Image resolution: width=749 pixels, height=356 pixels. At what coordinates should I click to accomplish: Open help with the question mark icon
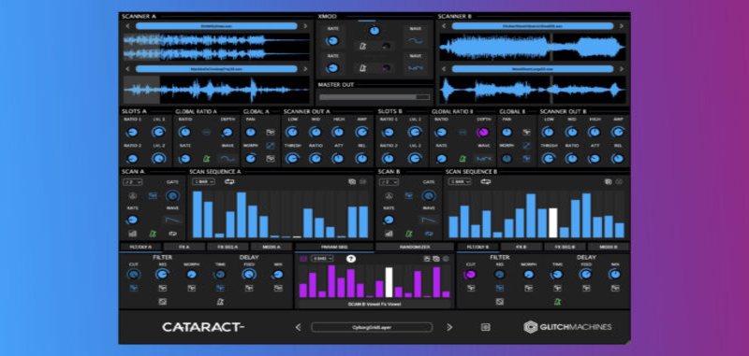click(x=351, y=259)
